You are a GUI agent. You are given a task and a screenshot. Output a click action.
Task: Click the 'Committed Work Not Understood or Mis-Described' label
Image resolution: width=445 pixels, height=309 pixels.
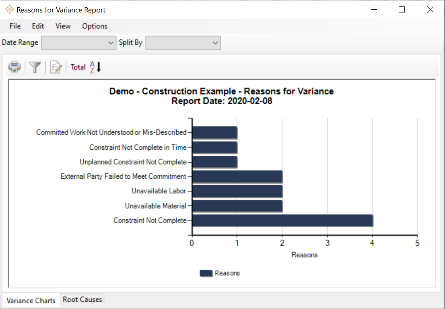[111, 132]
